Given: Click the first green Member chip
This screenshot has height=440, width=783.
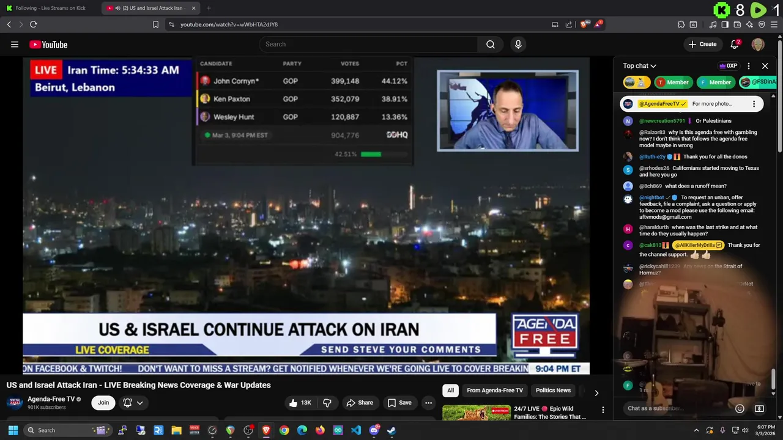Looking at the screenshot, I should coord(673,82).
